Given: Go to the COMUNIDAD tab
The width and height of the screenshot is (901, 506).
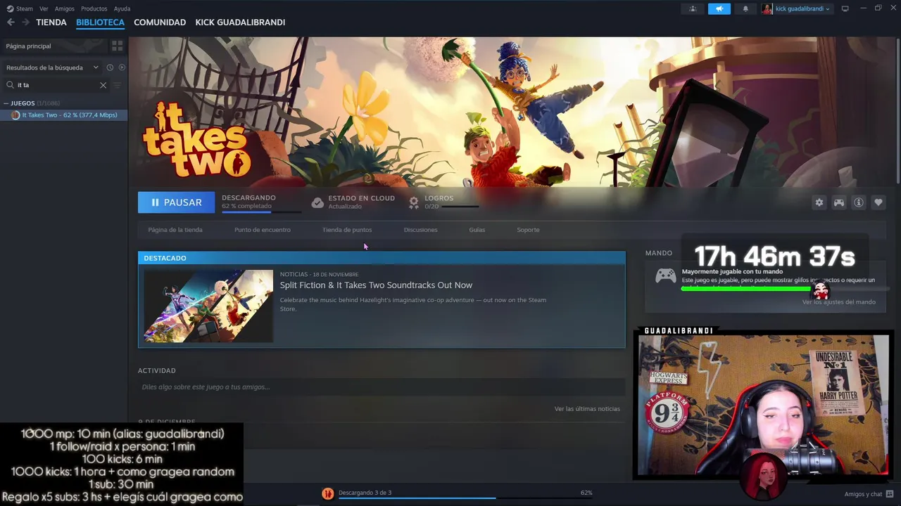Looking at the screenshot, I should pos(160,22).
